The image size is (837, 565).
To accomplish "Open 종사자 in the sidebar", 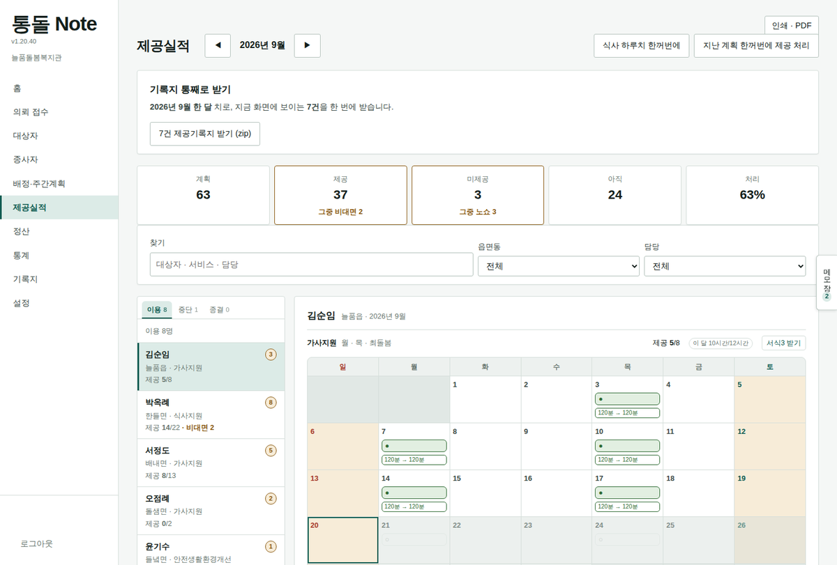I will tap(59, 160).
